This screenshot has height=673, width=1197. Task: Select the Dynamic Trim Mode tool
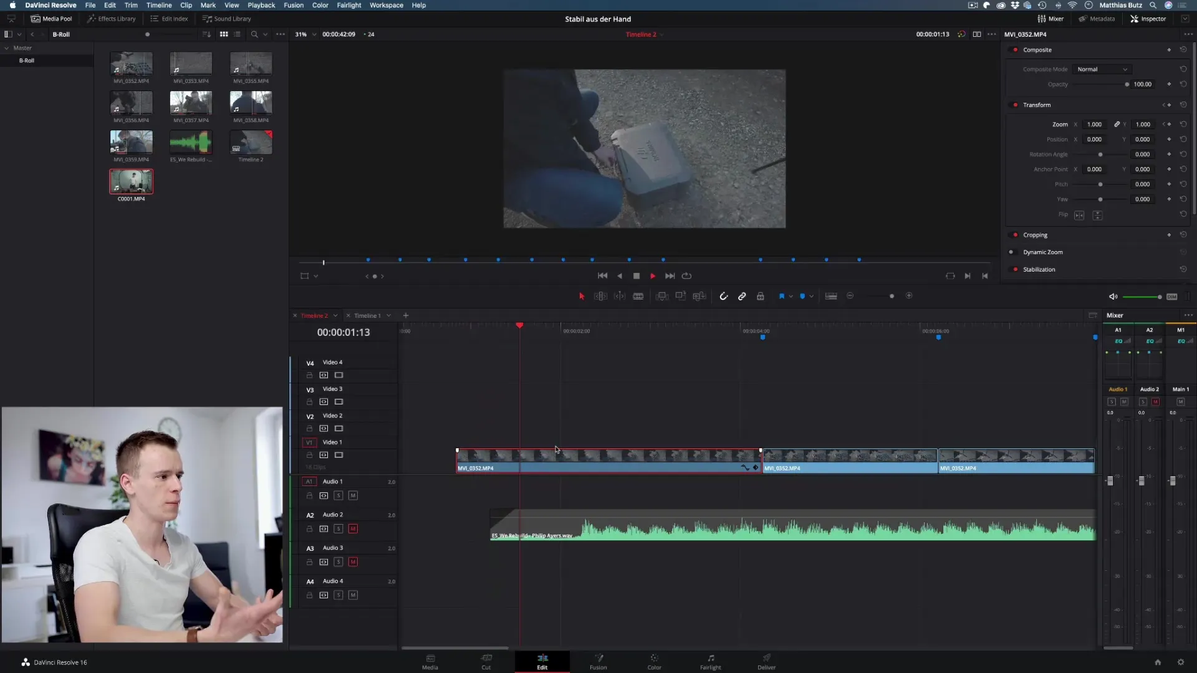pyautogui.click(x=620, y=297)
